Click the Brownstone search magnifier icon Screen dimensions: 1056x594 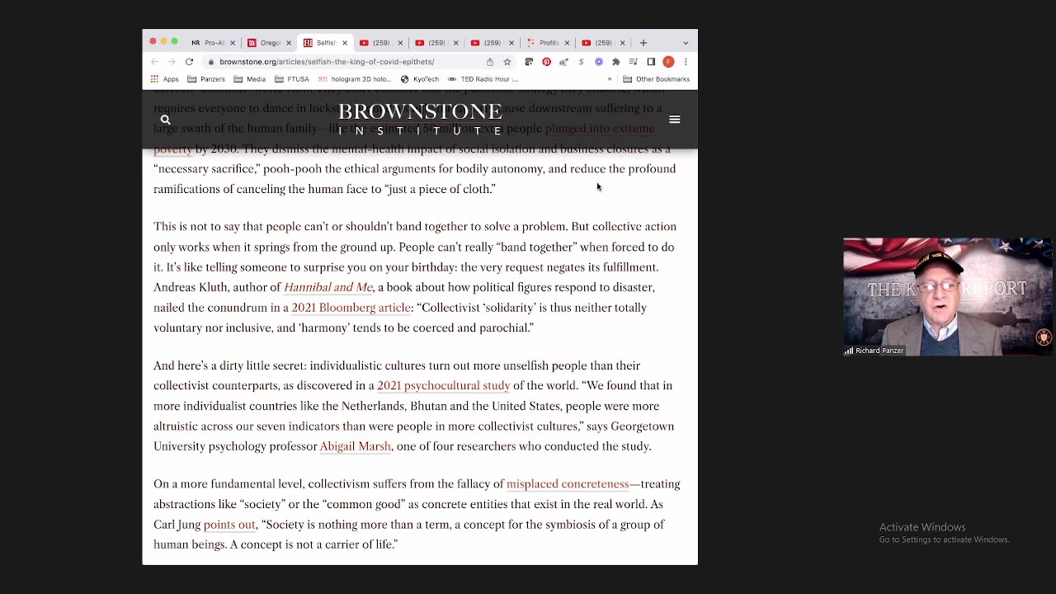coord(165,120)
